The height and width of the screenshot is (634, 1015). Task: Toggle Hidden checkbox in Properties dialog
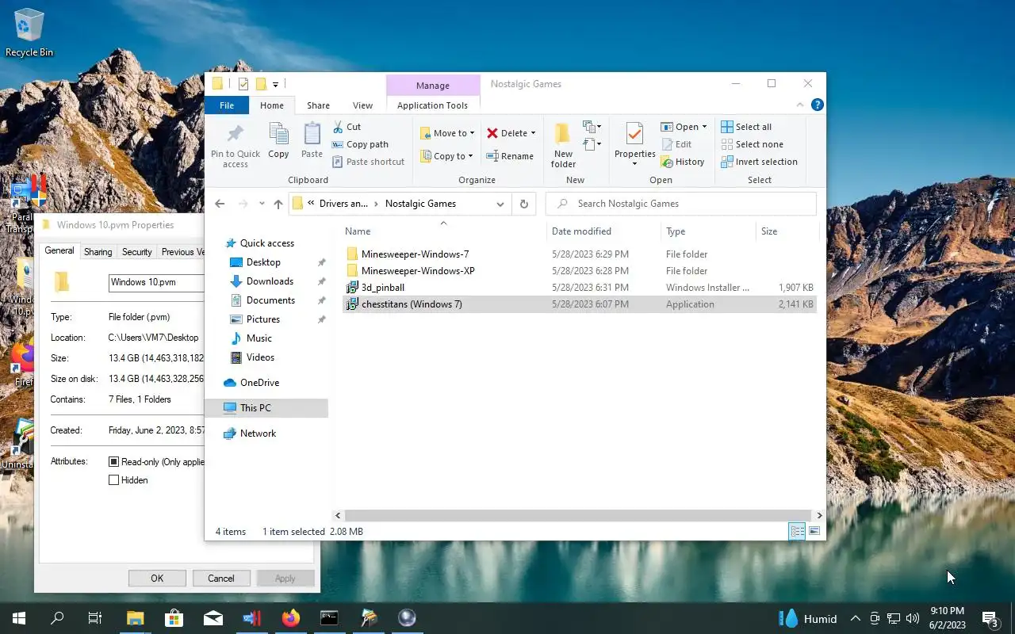[113, 480]
